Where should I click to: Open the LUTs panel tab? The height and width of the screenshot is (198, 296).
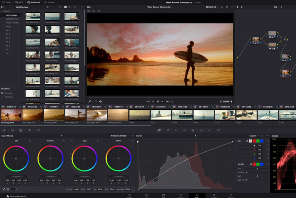(x=20, y=2)
